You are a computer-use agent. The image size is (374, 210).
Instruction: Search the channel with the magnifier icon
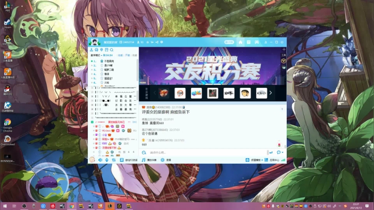[112, 49]
